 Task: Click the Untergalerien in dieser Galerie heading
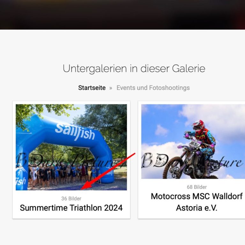134,69
